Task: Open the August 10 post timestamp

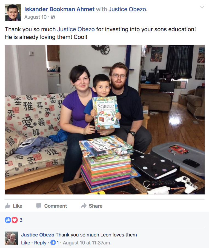Action: (x=36, y=17)
